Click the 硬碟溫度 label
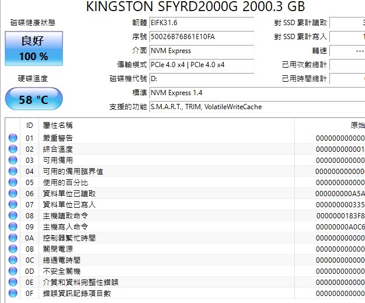The height and width of the screenshot is (303, 365). tap(33, 78)
